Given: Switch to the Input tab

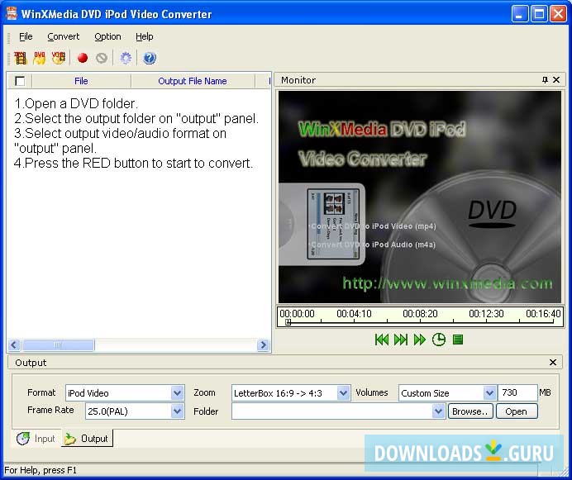Looking at the screenshot, I should (x=36, y=439).
